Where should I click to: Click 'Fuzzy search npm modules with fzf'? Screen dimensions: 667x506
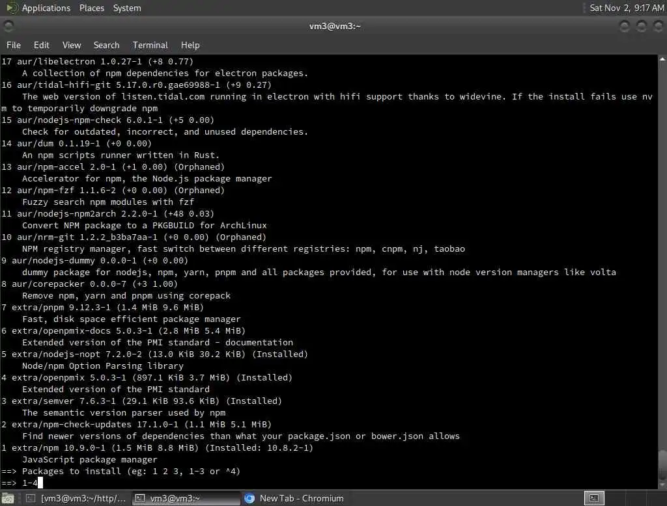(x=108, y=202)
